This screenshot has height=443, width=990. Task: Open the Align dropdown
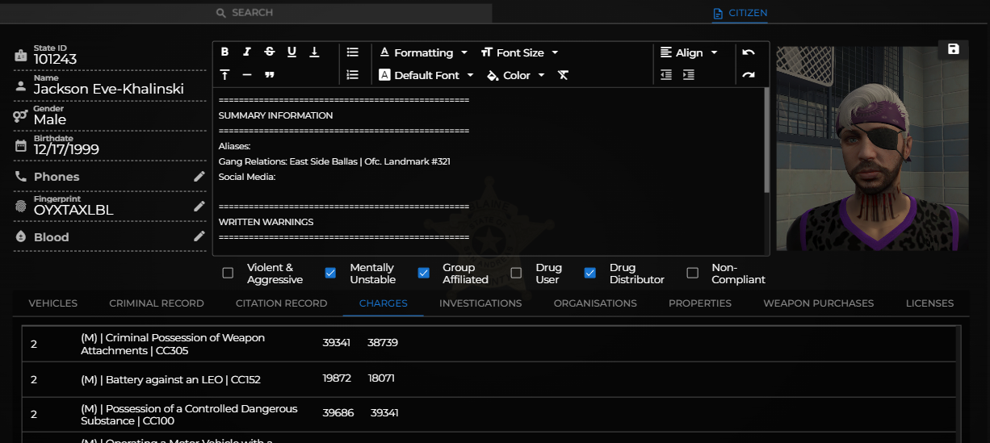pos(689,52)
